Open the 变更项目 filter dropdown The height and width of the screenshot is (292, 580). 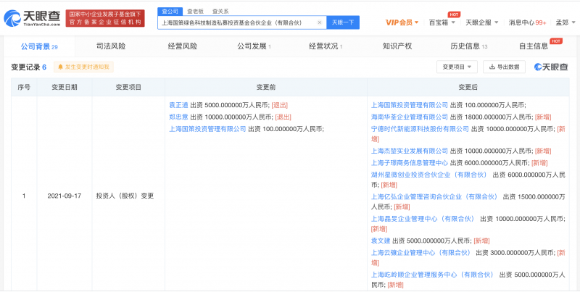[x=457, y=67]
